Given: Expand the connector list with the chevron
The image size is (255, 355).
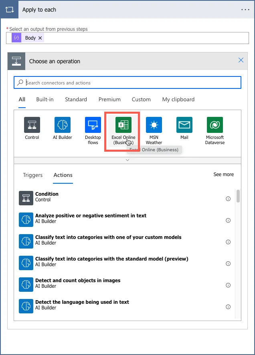Looking at the screenshot, I should pos(127,160).
